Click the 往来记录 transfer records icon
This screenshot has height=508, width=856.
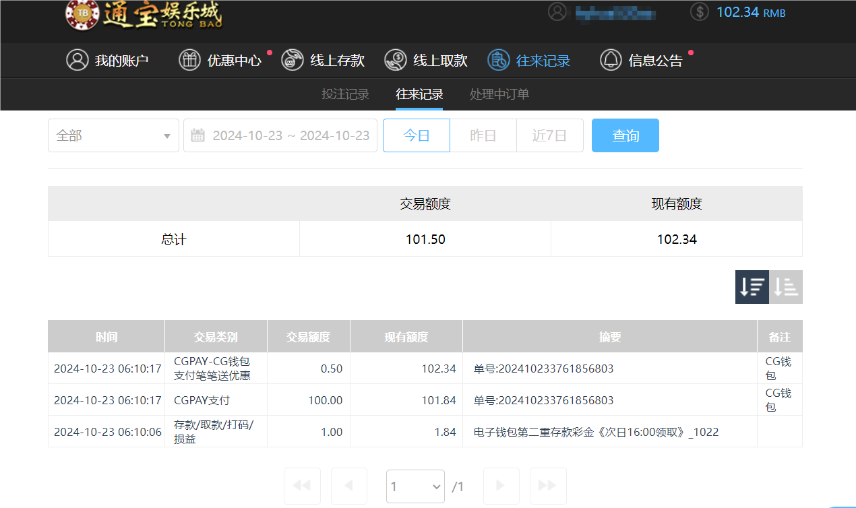point(498,60)
